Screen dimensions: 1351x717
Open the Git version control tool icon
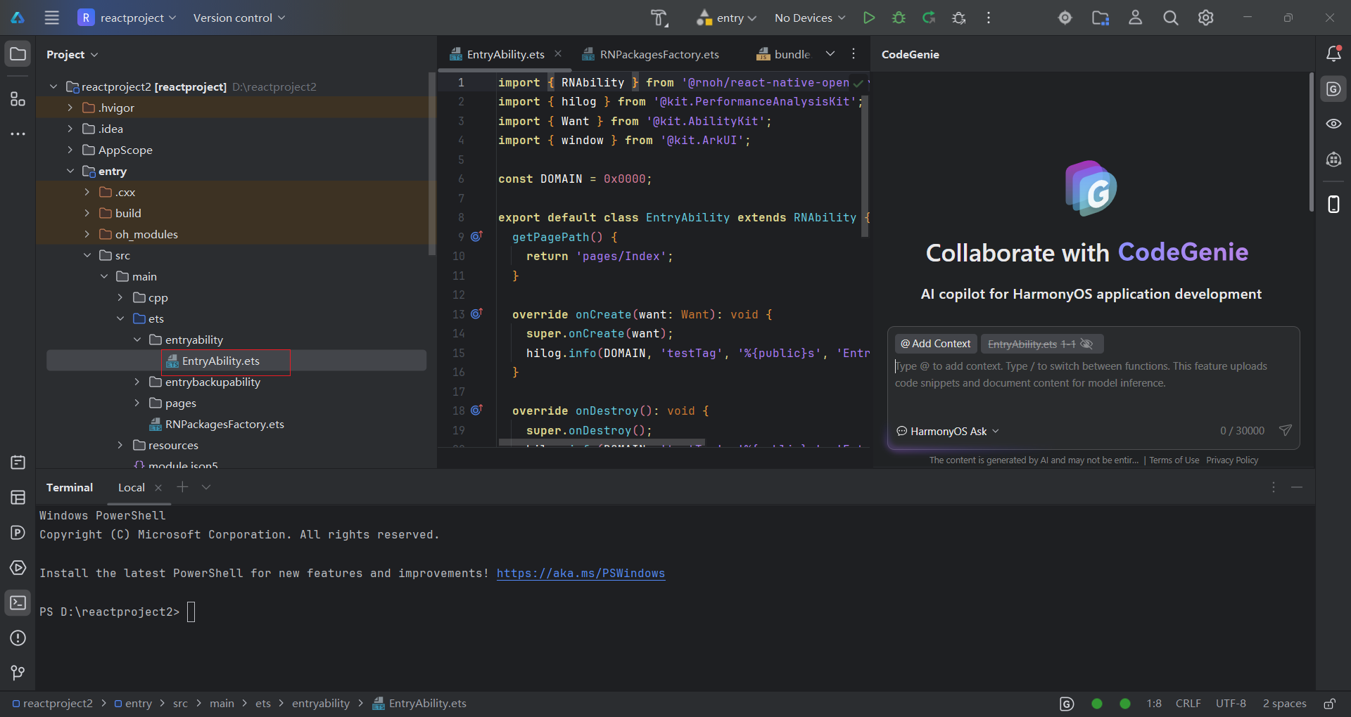pyautogui.click(x=18, y=673)
